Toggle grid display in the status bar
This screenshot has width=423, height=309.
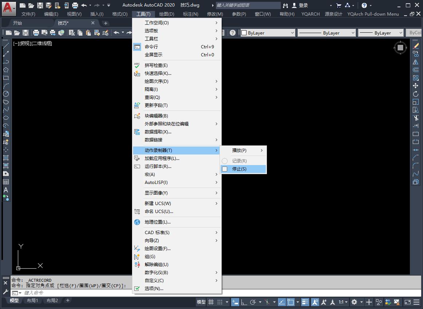pos(210,302)
